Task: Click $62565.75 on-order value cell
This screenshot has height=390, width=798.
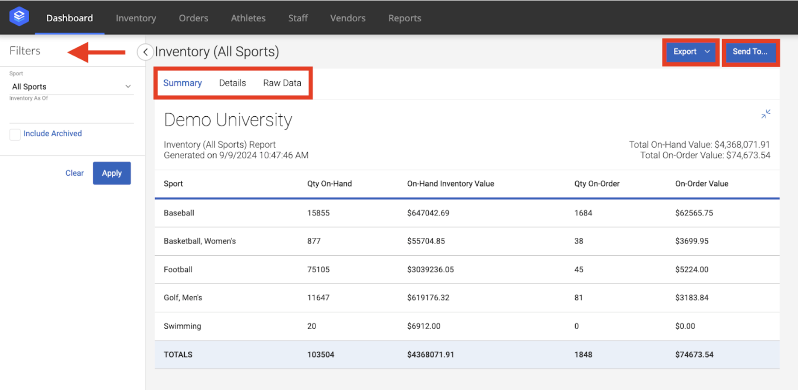Action: tap(694, 213)
